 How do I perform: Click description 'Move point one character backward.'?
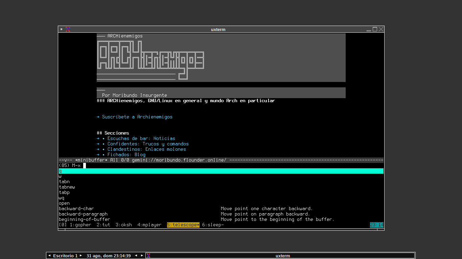pos(267,209)
